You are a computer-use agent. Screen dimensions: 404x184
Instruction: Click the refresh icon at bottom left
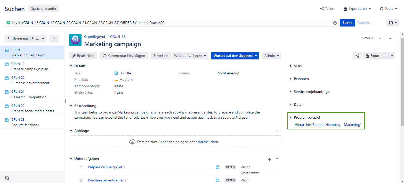[x=7, y=178]
